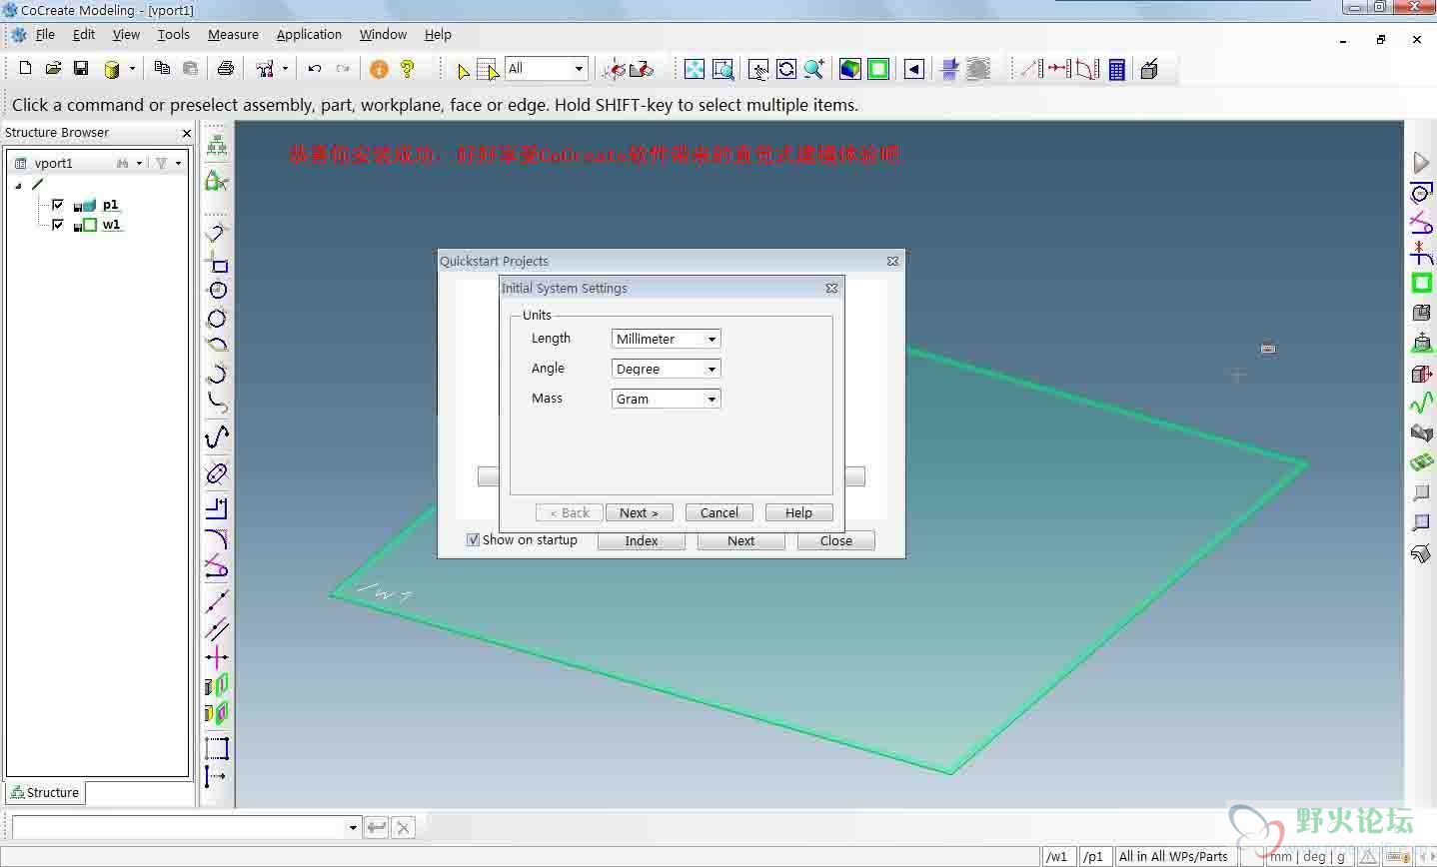Screen dimensions: 1437x867
Task: Select the p1 part in the tree
Action: [110, 205]
